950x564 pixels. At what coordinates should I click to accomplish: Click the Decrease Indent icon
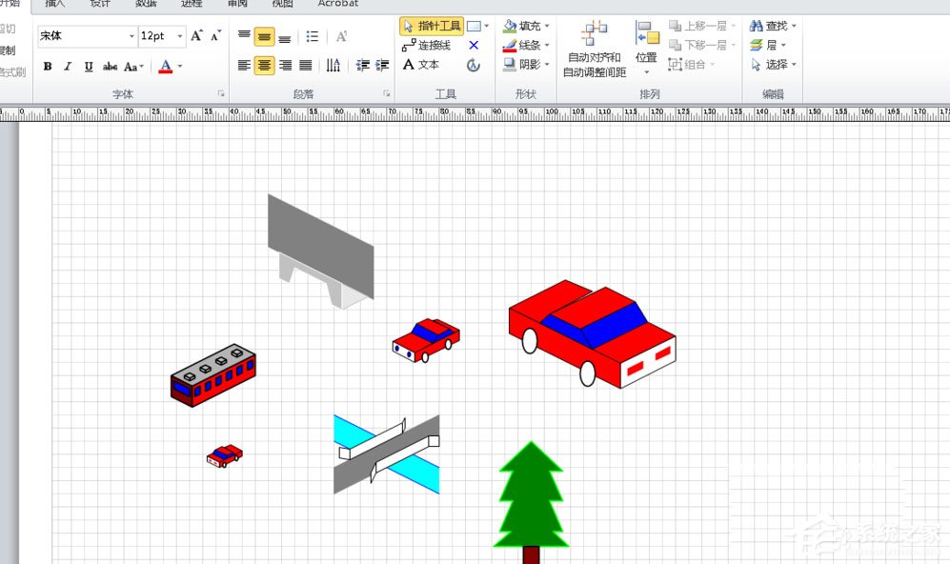(363, 66)
